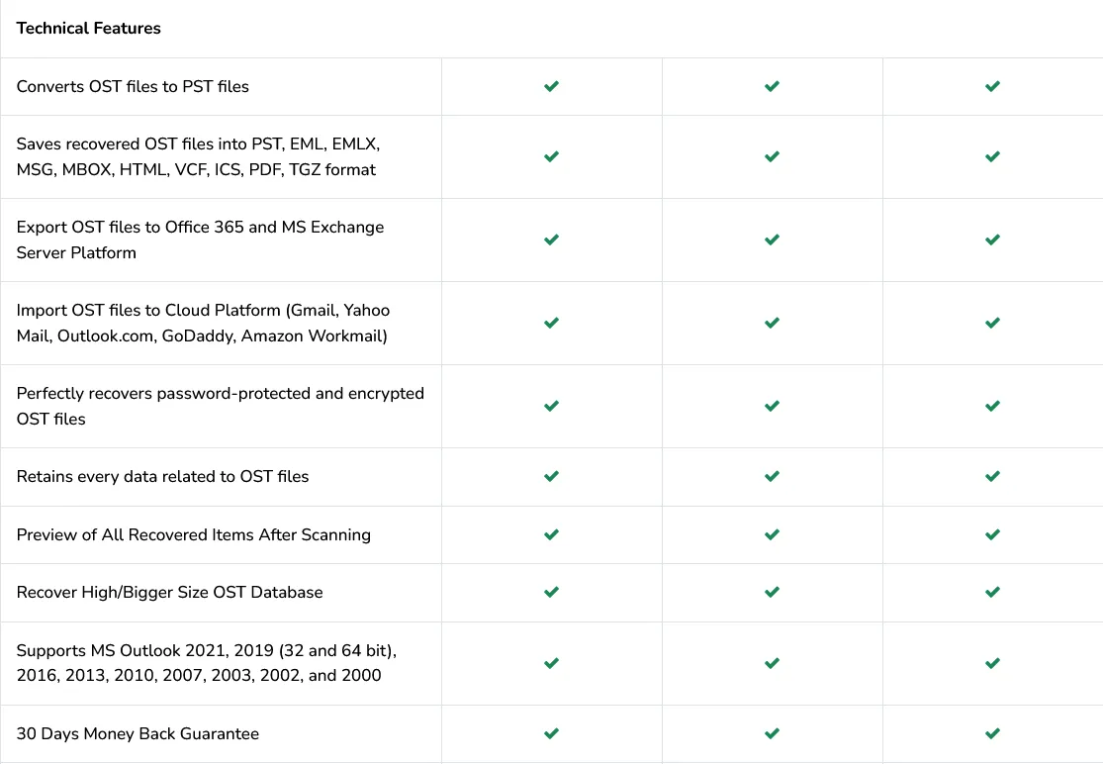Viewport: 1103px width, 764px height.
Task: Click 'Saves recovered OST files into PST' description
Action: click(197, 156)
